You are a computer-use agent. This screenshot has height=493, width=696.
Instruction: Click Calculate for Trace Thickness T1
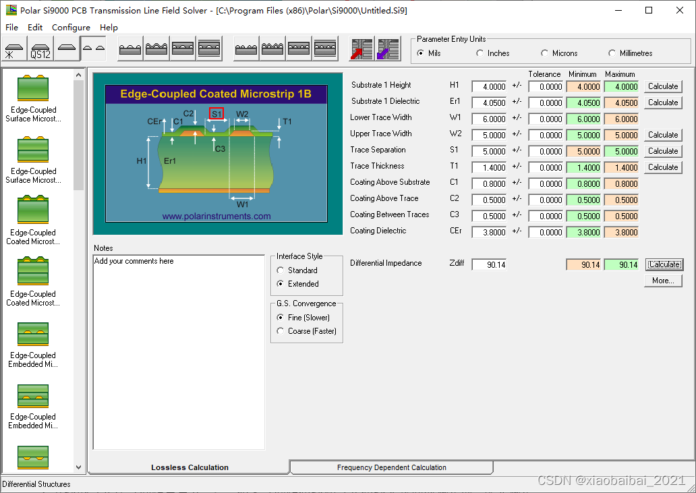[663, 167]
